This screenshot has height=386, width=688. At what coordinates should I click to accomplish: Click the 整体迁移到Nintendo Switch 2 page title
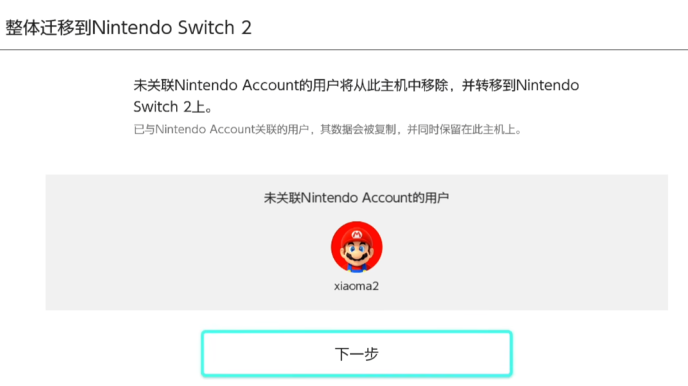pos(128,28)
